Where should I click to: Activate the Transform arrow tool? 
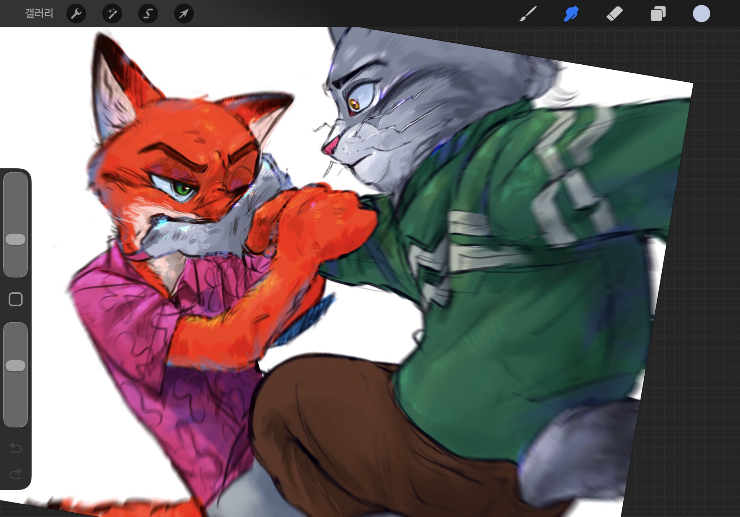point(184,14)
